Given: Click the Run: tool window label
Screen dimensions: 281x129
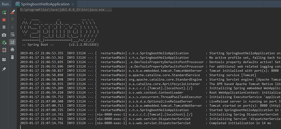Looking at the screenshot, I should pyautogui.click(x=6, y=4).
